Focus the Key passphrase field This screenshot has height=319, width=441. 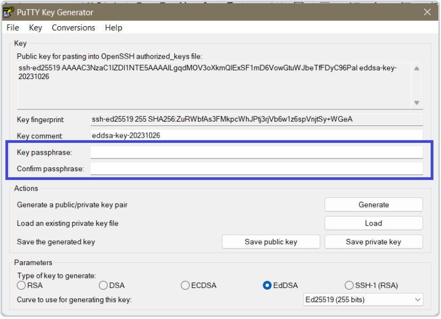(257, 153)
